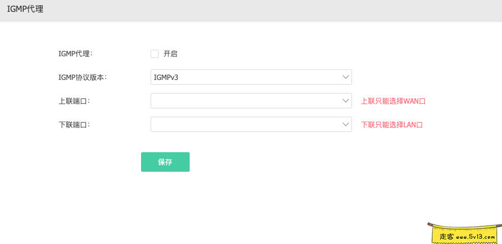Click the 下联端口: field label

[x=74, y=124]
